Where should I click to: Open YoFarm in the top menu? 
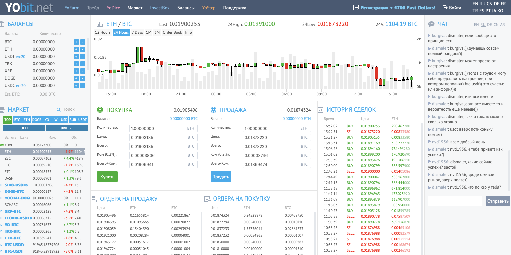pyautogui.click(x=72, y=8)
